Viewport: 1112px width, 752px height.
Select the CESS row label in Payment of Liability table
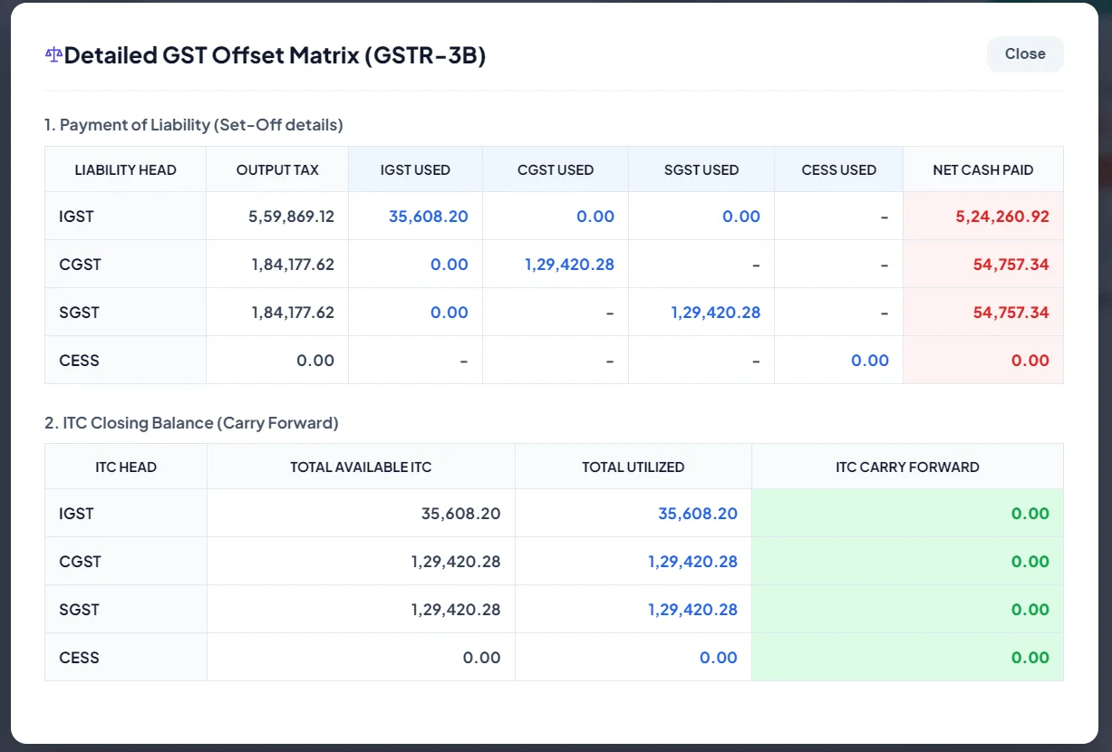pos(79,361)
